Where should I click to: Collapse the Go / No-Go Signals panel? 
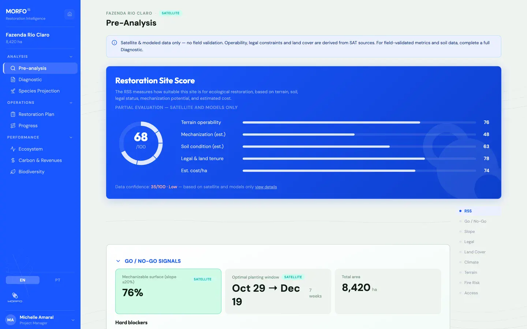pos(118,261)
